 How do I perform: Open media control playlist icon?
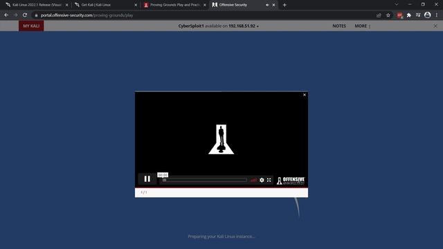pos(418,15)
